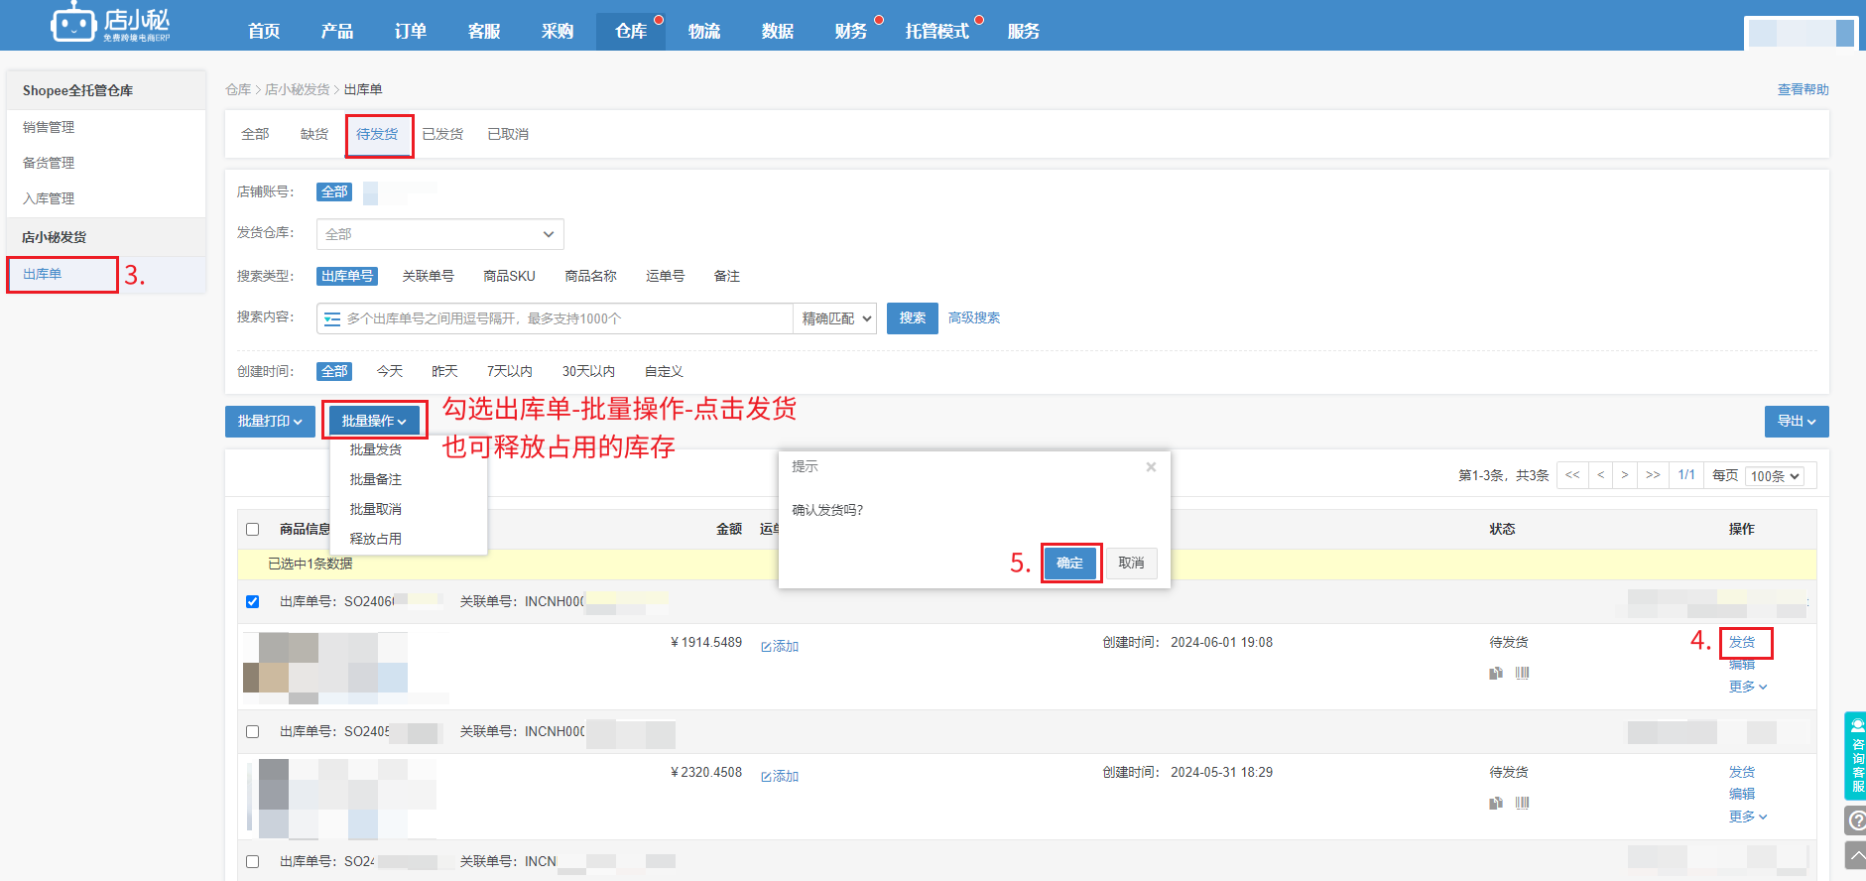The image size is (1866, 881).
Task: Click the list icon in search box
Action: click(x=332, y=319)
